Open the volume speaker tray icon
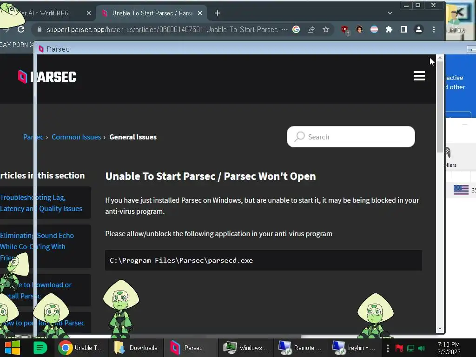The image size is (476, 357). (x=421, y=348)
